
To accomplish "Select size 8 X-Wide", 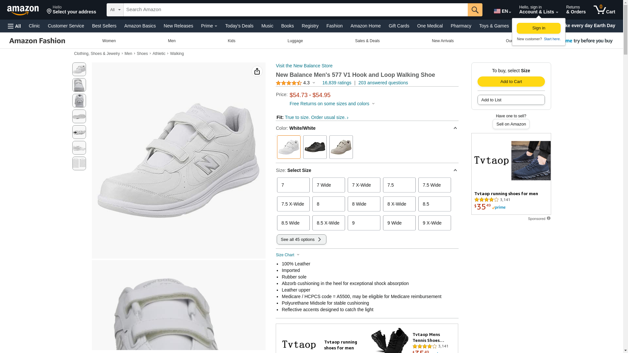I will 399,204.
